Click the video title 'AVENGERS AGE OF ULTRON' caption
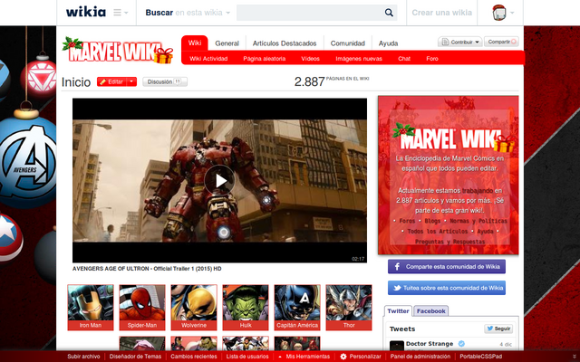The image size is (580, 362). pos(147,269)
